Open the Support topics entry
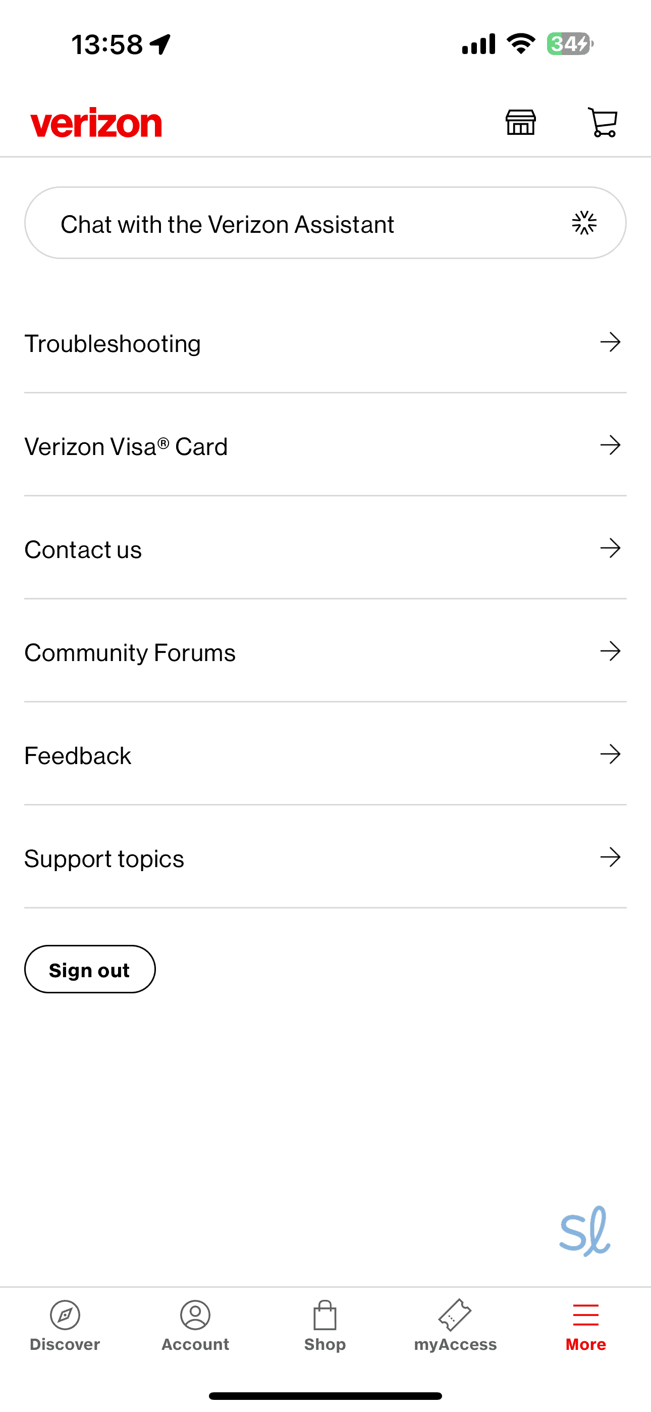 click(x=104, y=859)
